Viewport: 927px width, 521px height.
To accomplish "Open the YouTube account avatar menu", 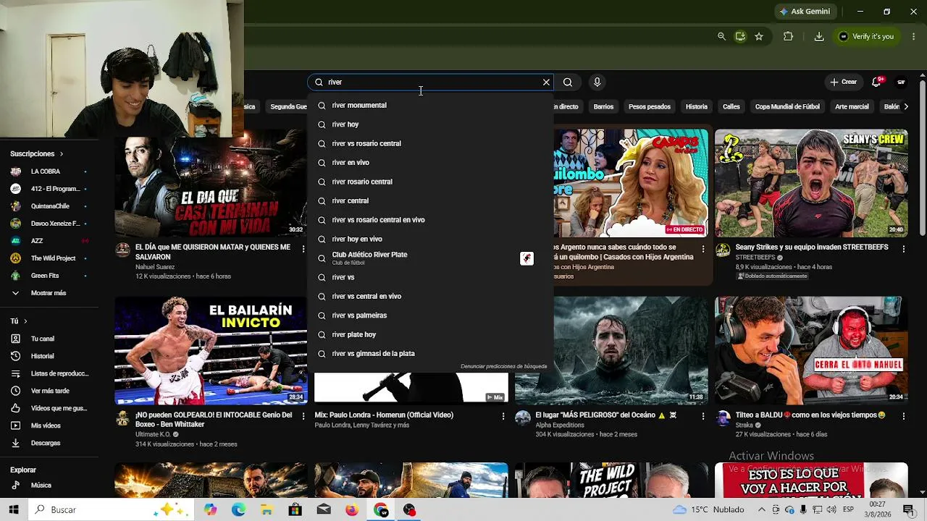I will tap(901, 82).
